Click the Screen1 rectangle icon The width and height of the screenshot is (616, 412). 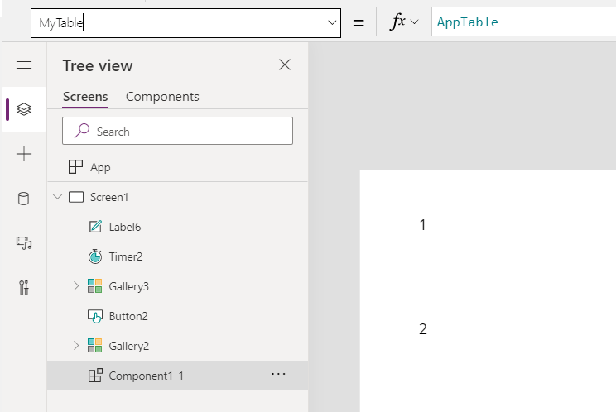[x=76, y=197]
